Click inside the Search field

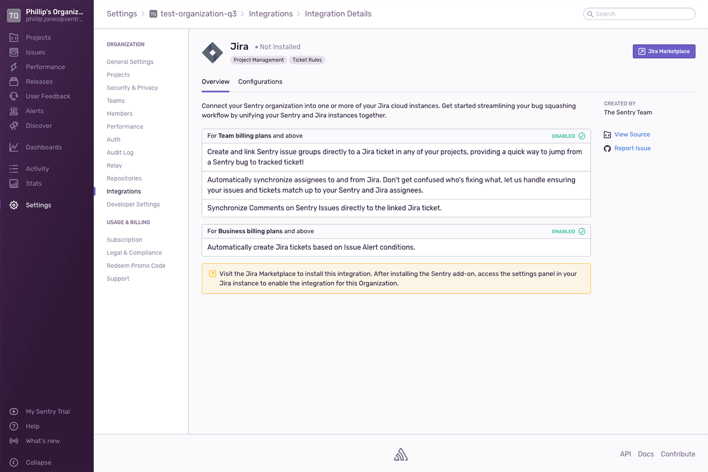639,14
